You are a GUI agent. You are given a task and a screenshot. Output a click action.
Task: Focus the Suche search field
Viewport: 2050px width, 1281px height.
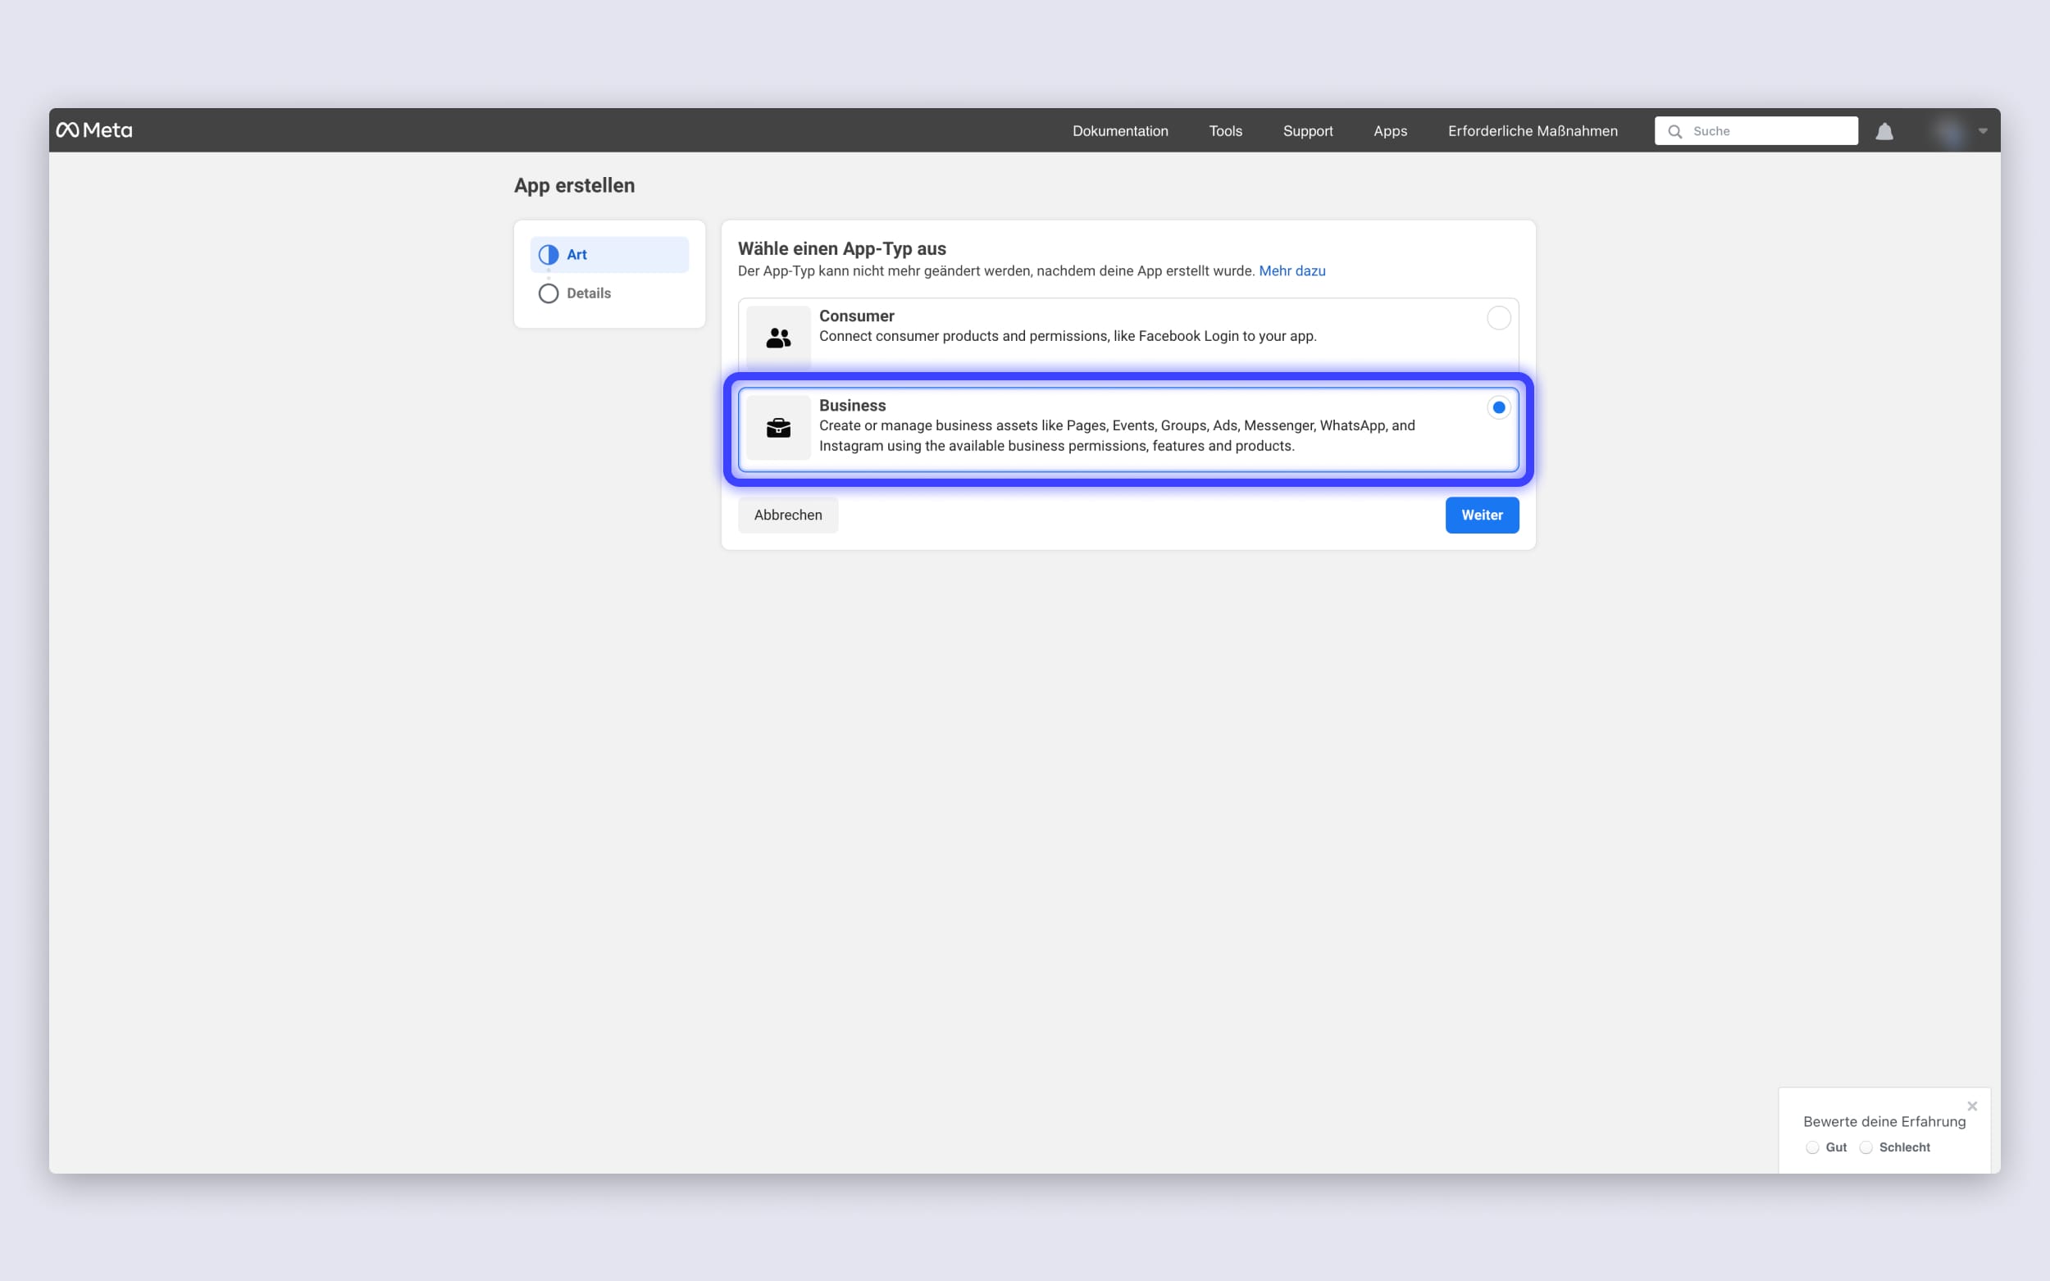point(1756,131)
